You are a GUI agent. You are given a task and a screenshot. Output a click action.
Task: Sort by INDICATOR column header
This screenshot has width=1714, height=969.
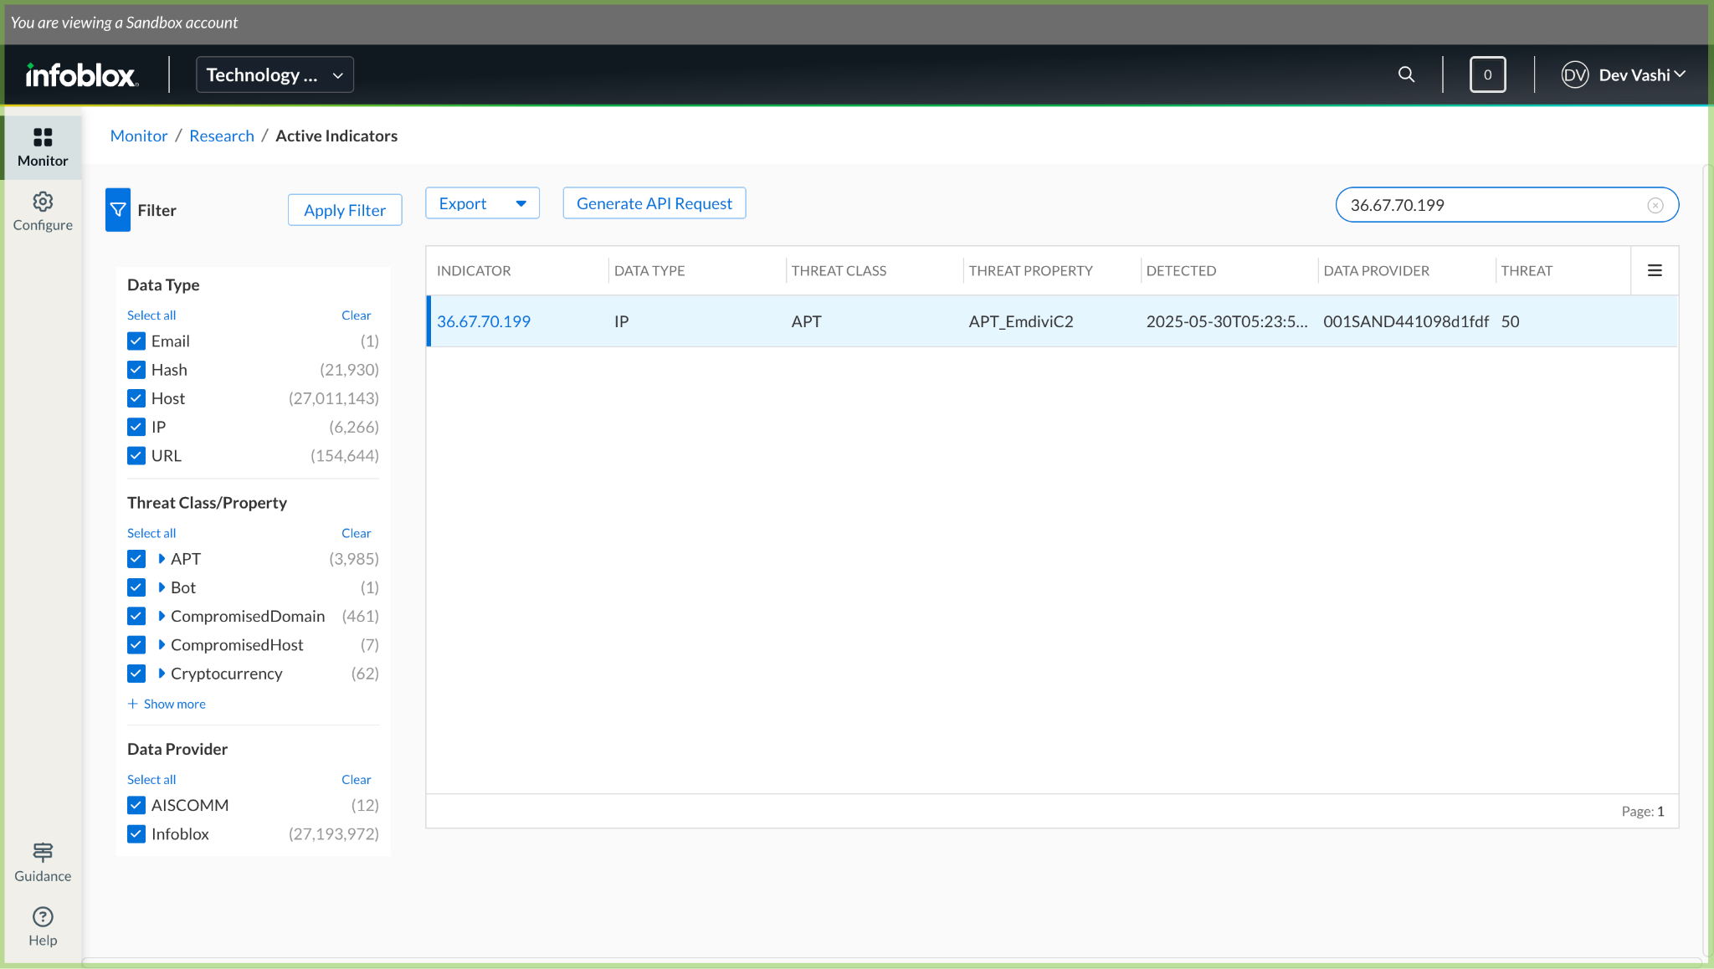click(x=474, y=270)
